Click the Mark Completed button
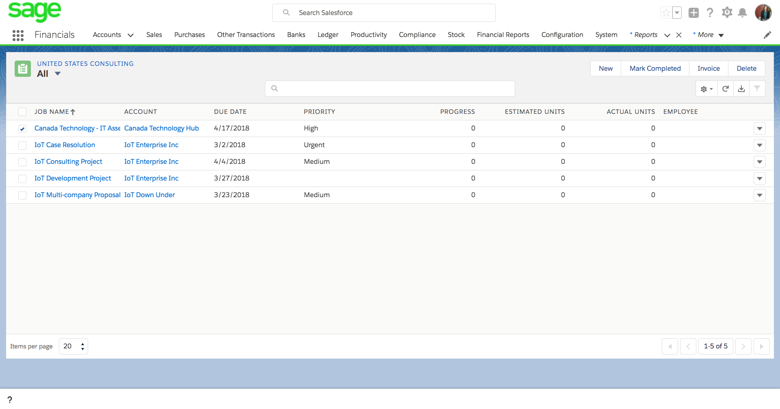780x409 pixels. coord(655,69)
